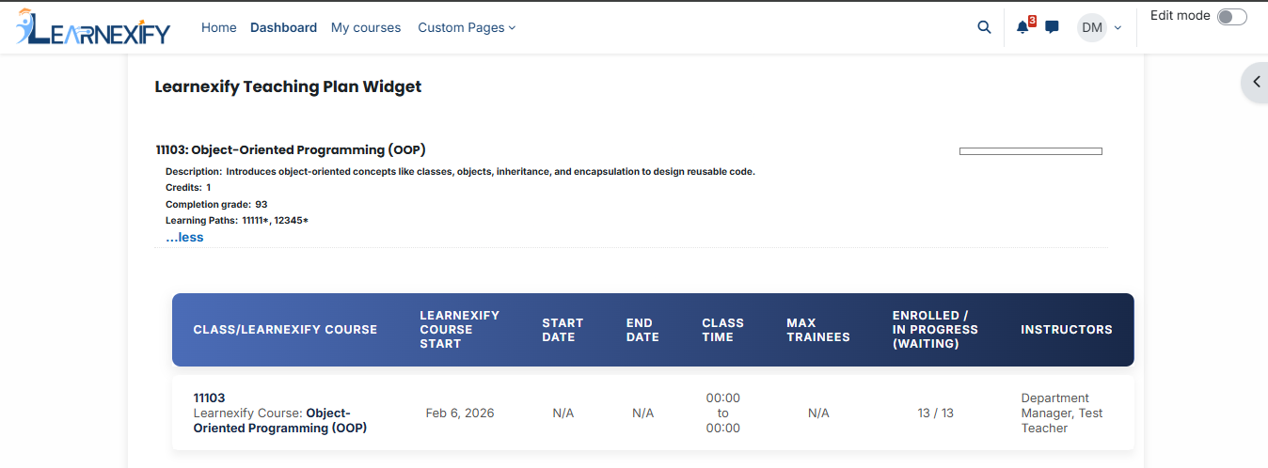The image size is (1268, 468).
Task: Click the 11103 course heading
Action: (293, 149)
